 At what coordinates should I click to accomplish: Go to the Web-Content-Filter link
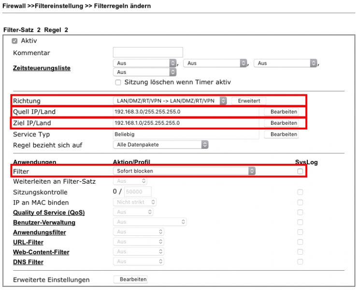tap(41, 252)
